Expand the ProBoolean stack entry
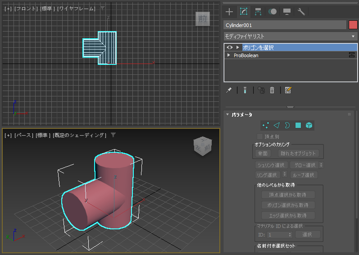Screen dimensions: 359x255 point(228,55)
